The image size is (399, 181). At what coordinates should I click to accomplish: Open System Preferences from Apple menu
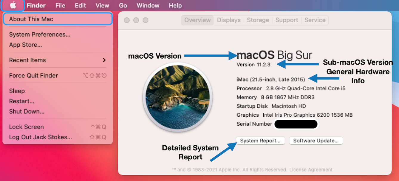58,35
